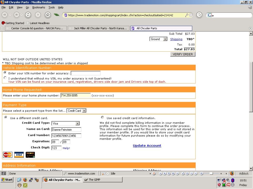253x189 pixels.
Task: Open the Credit Card payment type dropdown
Action: 76,111
